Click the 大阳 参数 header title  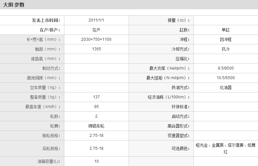coord(14,5)
